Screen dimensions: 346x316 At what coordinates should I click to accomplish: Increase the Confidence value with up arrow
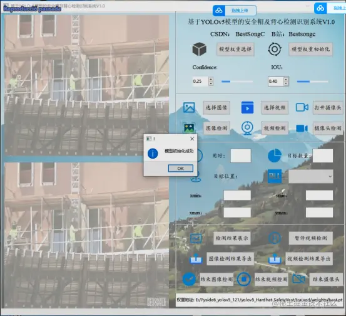[211, 79]
